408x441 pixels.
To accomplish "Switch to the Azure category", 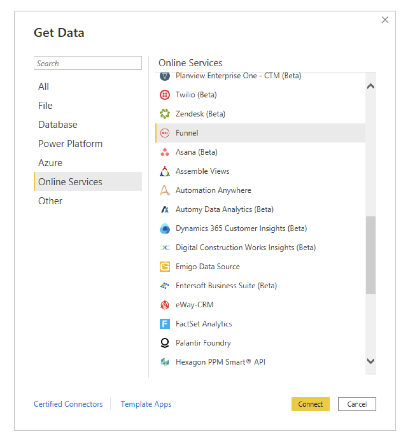I will [x=50, y=163].
